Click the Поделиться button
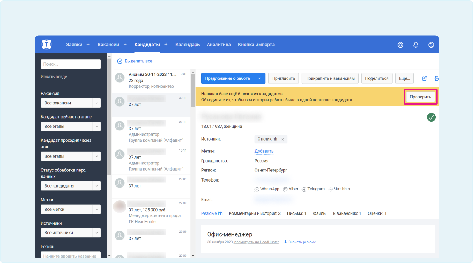Image resolution: width=473 pixels, height=263 pixels. [377, 78]
